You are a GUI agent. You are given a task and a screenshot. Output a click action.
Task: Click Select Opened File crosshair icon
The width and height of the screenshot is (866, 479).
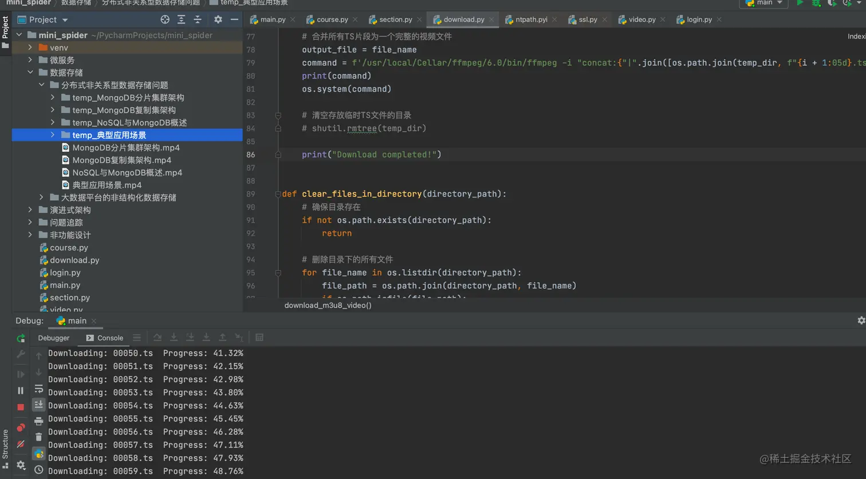pyautogui.click(x=165, y=19)
